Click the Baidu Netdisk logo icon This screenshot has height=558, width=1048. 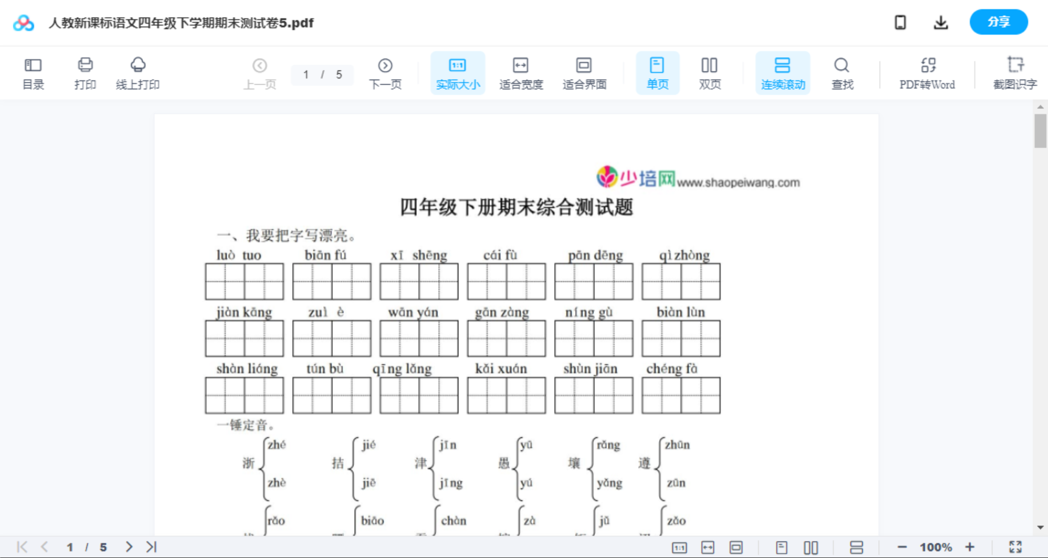point(24,23)
